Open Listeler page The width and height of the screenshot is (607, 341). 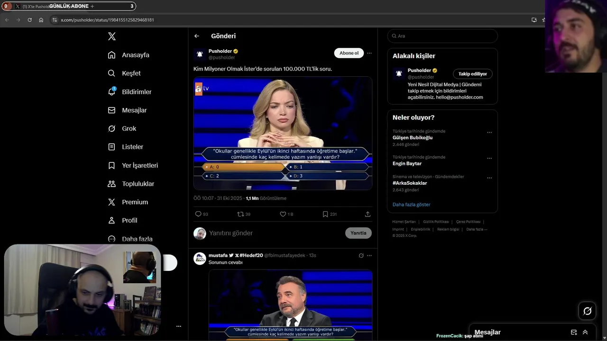[x=125, y=147]
